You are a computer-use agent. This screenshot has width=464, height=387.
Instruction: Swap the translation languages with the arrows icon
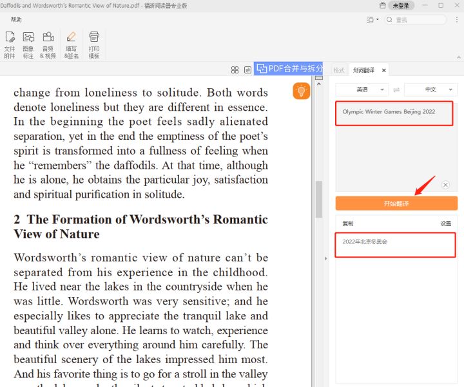pos(396,90)
